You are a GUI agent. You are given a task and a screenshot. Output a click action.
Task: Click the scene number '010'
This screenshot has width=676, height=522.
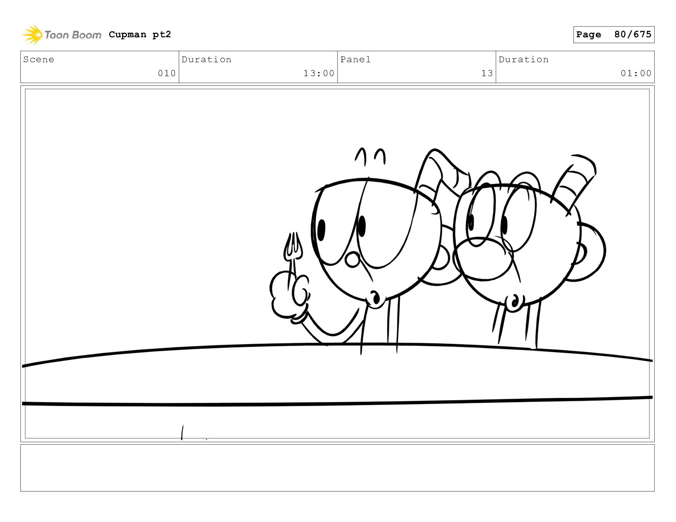167,73
